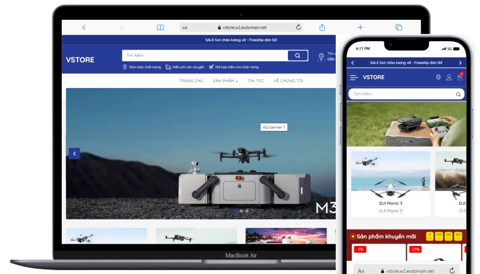Click the -5% discount badge on phone
The height and width of the screenshot is (274, 480).
[360, 249]
